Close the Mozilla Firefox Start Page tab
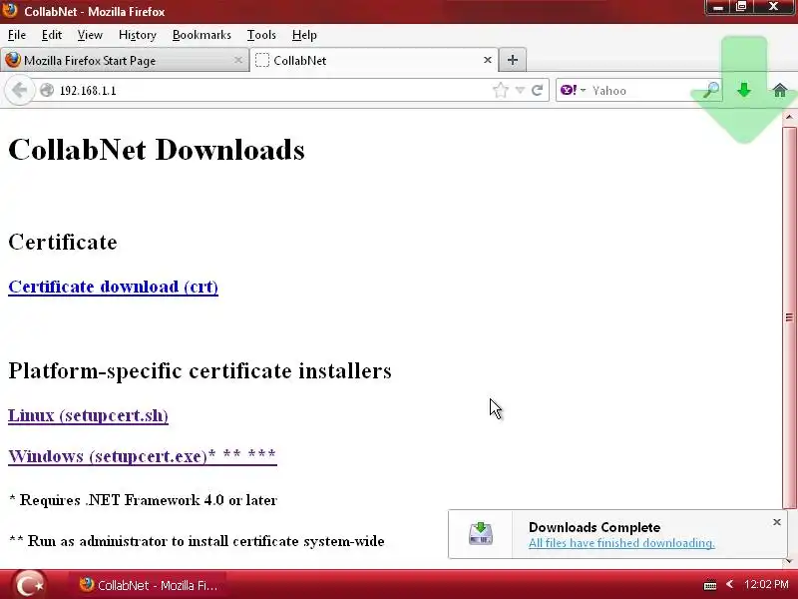The height and width of the screenshot is (599, 798). (x=237, y=60)
